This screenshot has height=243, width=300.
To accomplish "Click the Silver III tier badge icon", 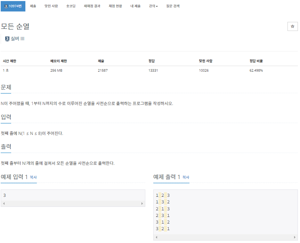I will [x=7, y=39].
